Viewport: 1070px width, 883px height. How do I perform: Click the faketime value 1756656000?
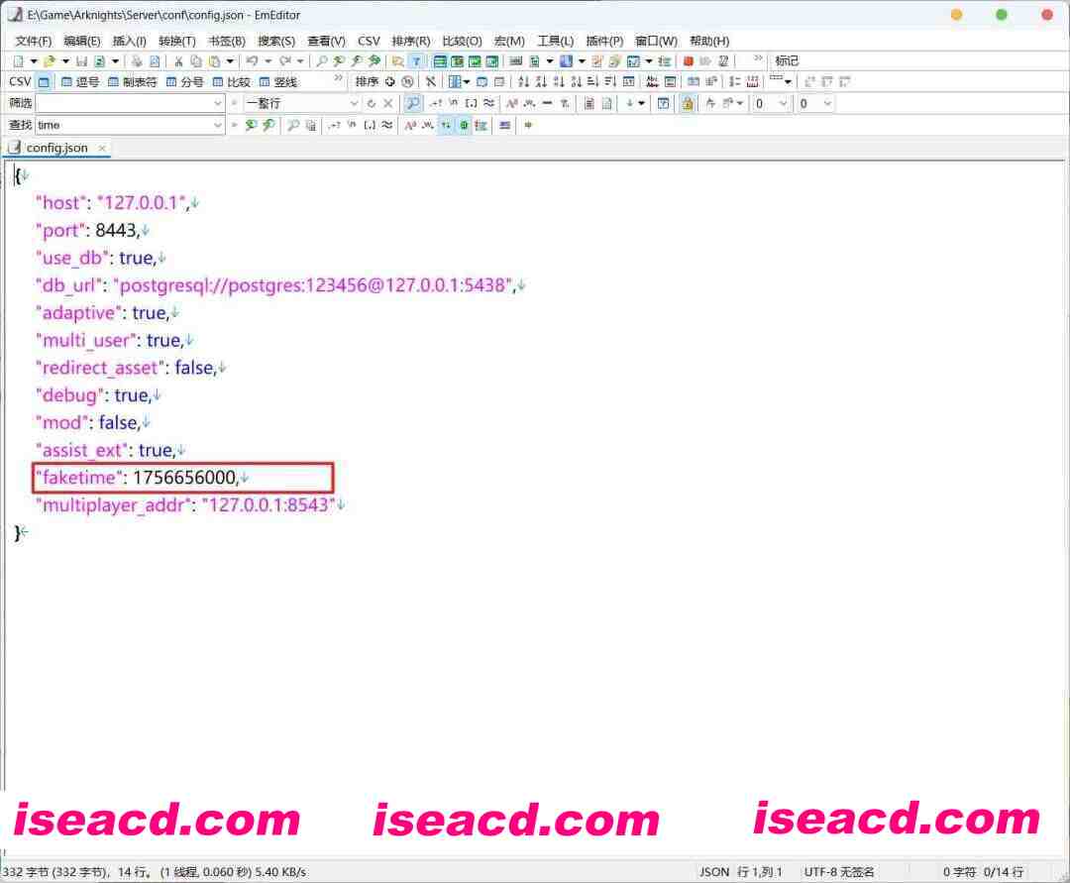point(185,478)
